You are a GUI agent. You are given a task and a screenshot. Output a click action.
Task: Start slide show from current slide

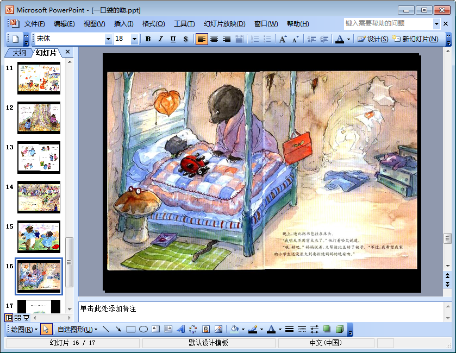(27, 318)
